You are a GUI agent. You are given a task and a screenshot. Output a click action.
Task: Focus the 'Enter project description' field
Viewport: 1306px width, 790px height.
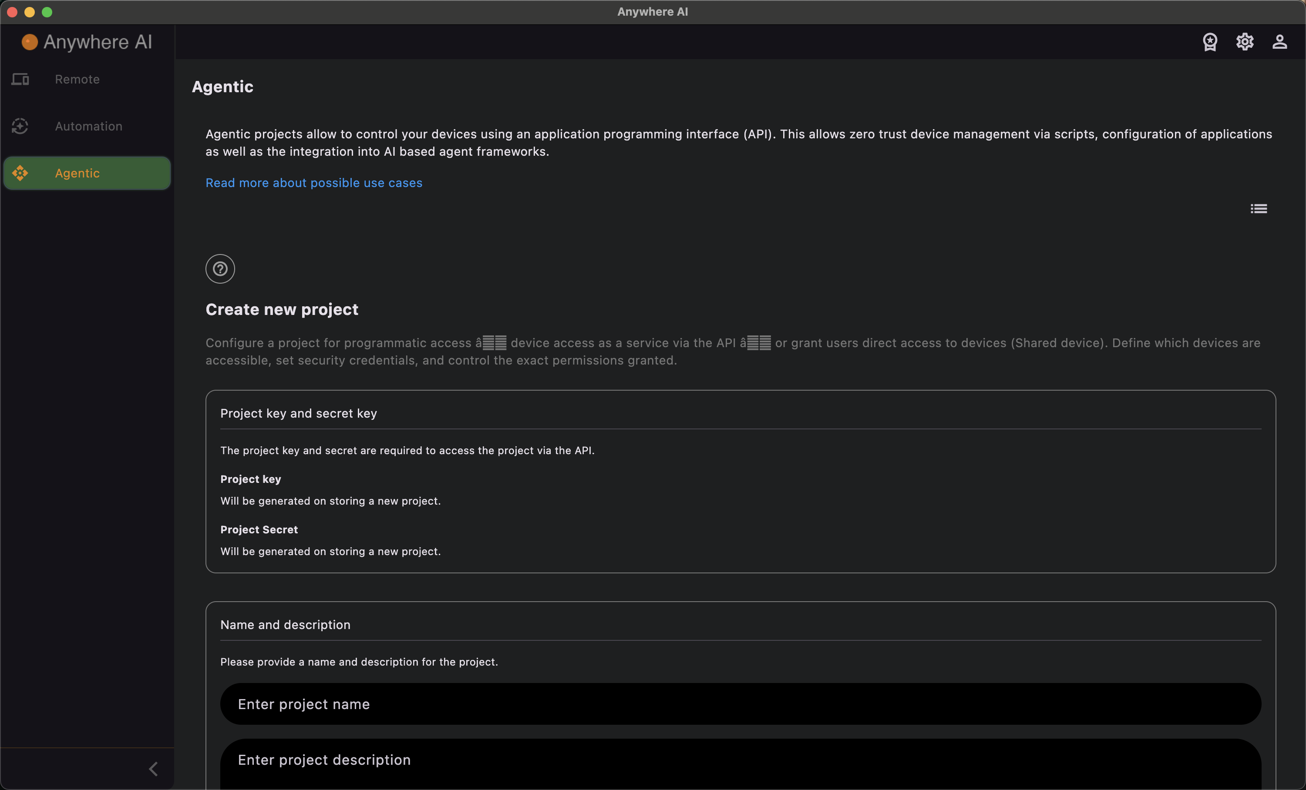tap(741, 764)
